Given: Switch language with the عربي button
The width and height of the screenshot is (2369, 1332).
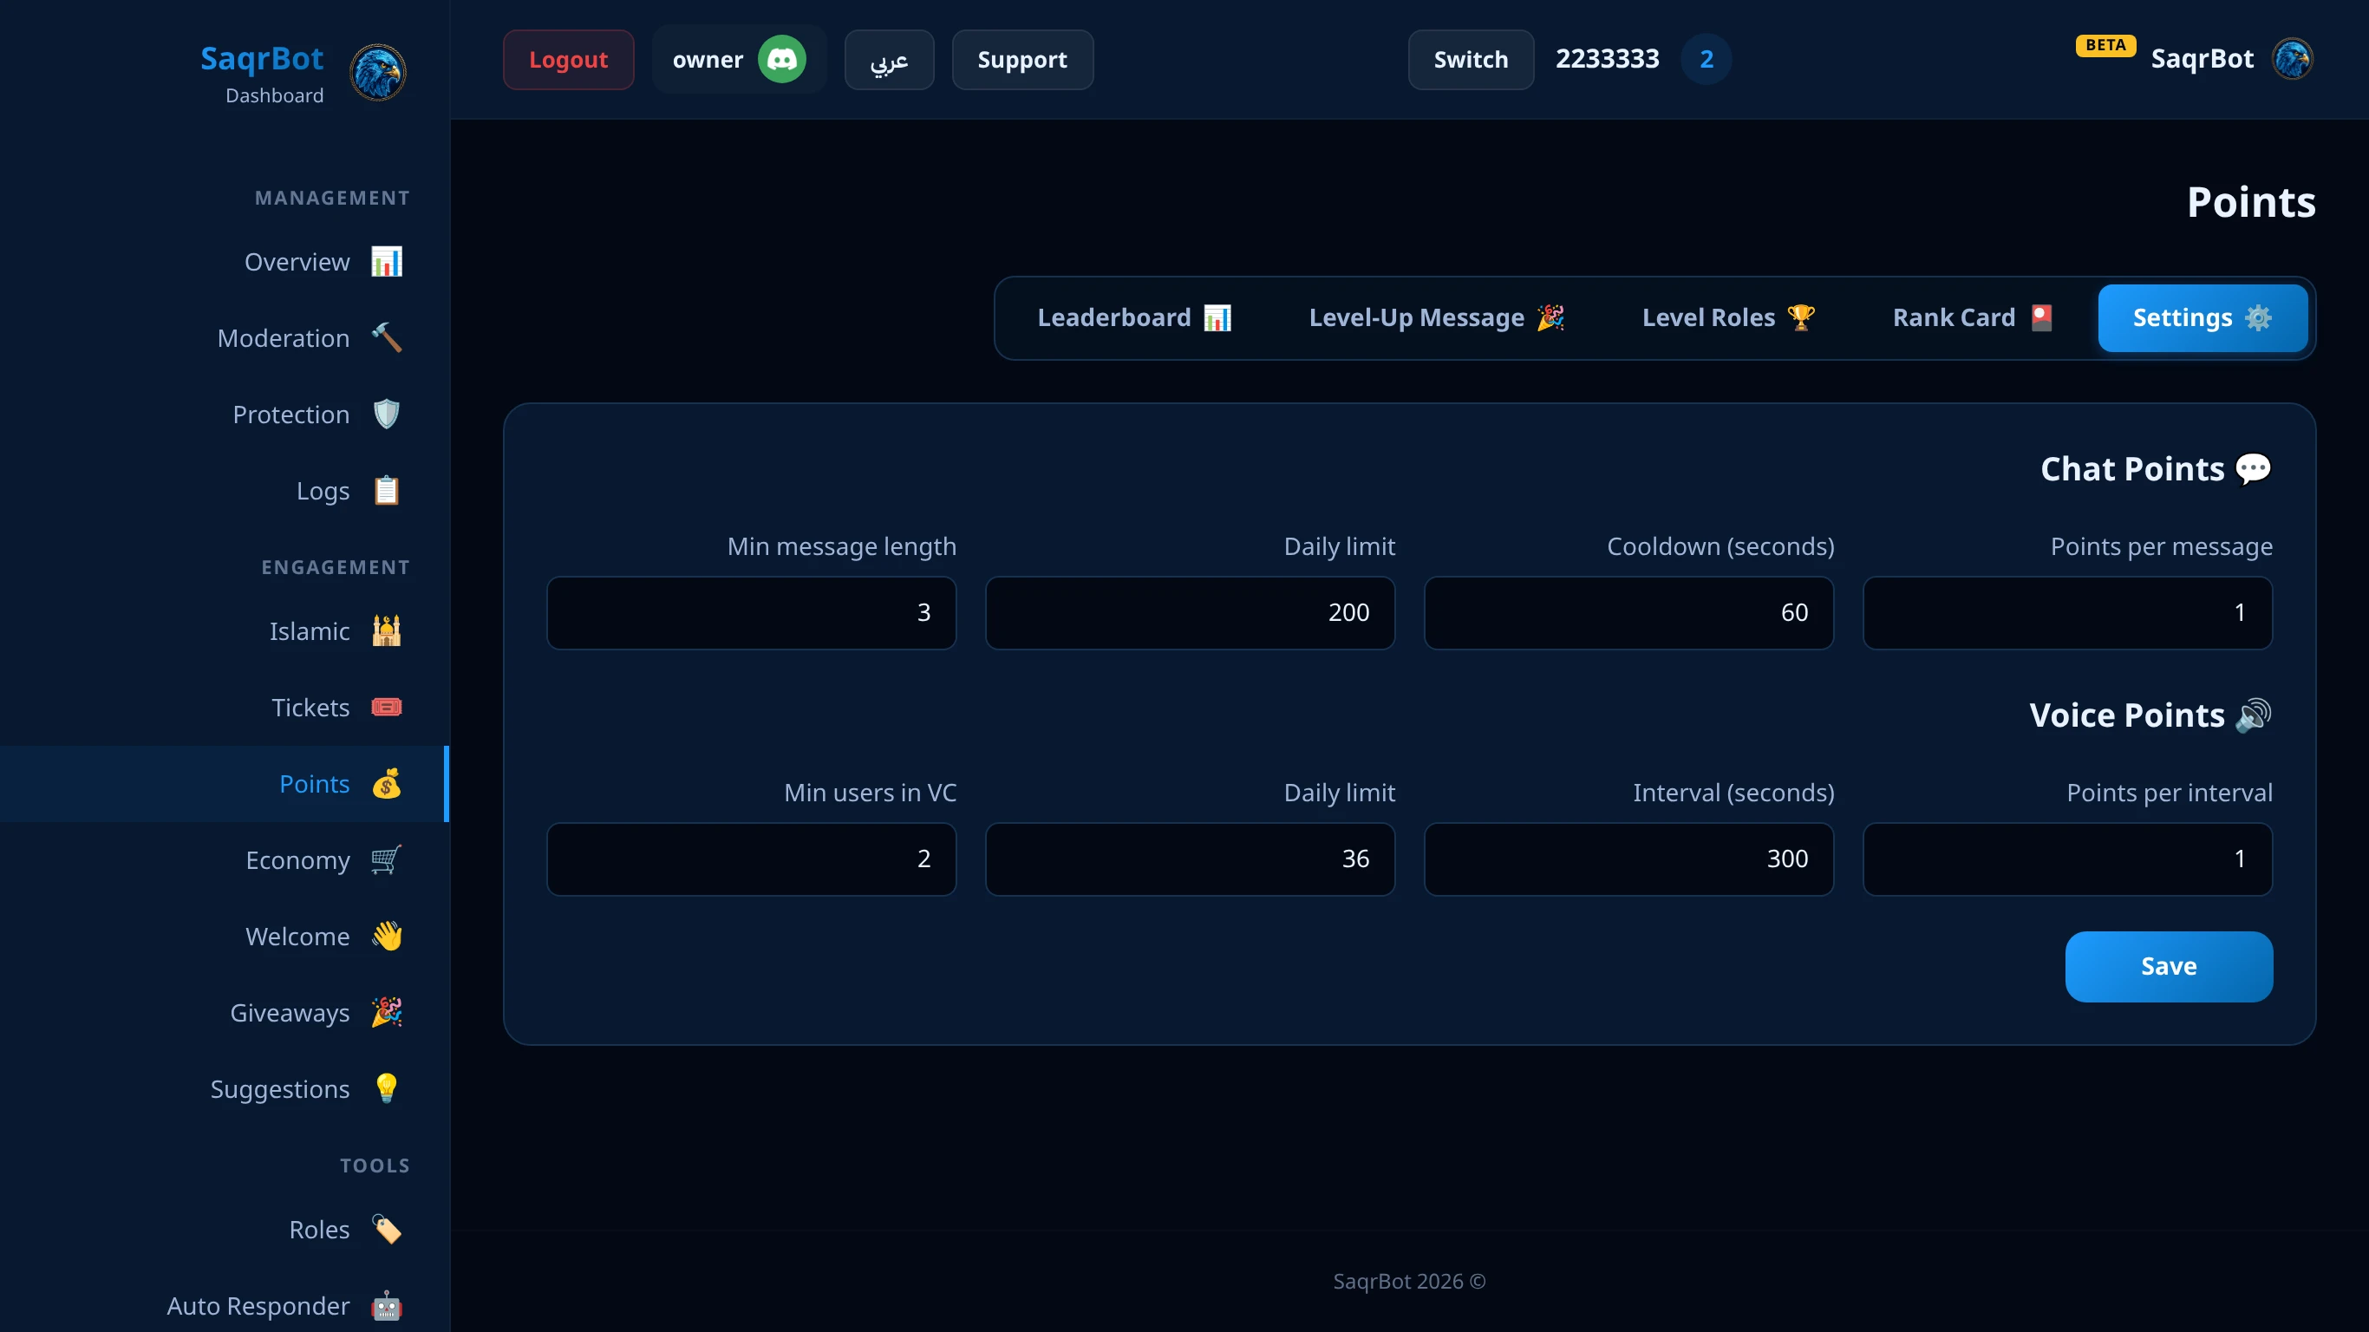Looking at the screenshot, I should coord(890,60).
